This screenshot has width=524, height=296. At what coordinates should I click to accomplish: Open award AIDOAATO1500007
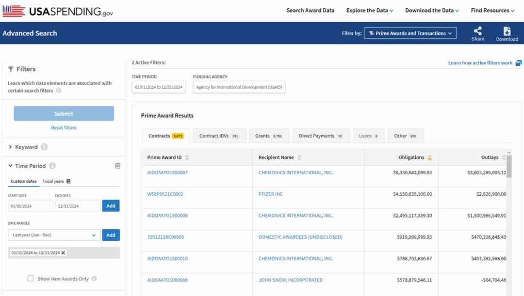167,172
